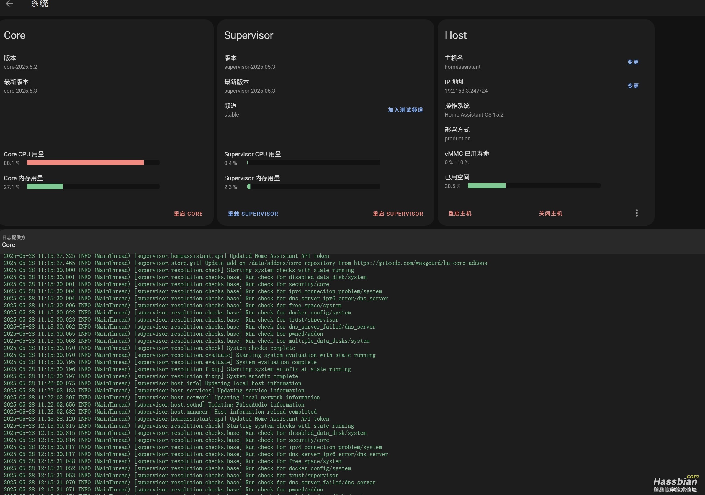The image size is (705, 495).
Task: Restart Core via 重启 CORE button
Action: click(x=188, y=214)
